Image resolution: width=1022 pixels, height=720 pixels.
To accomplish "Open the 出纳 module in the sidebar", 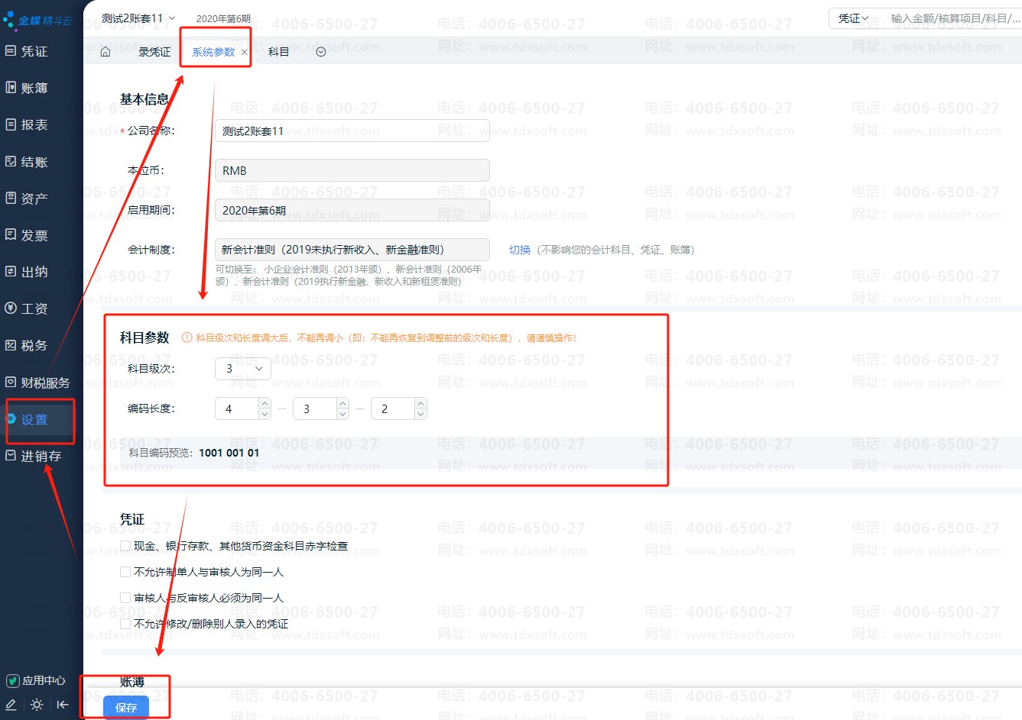I will click(x=28, y=272).
